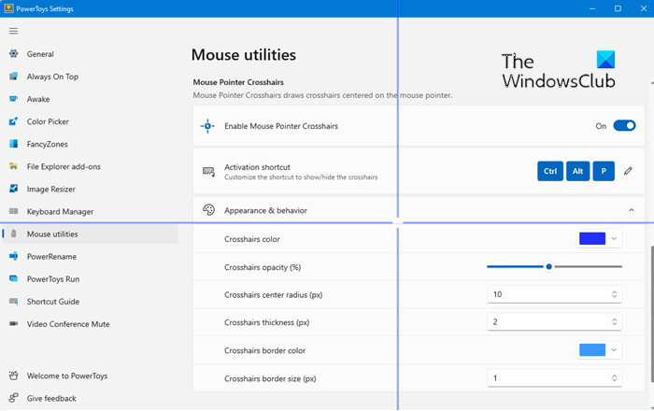This screenshot has width=654, height=411.
Task: Click the Video Conference Mute camera icon
Action: 13,324
